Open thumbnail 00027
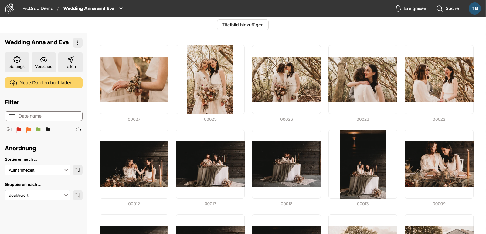The height and width of the screenshot is (234, 486). 134,79
